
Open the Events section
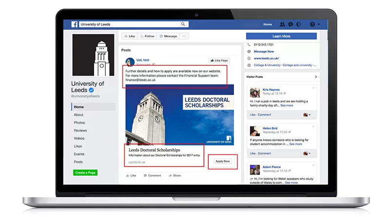79,154
